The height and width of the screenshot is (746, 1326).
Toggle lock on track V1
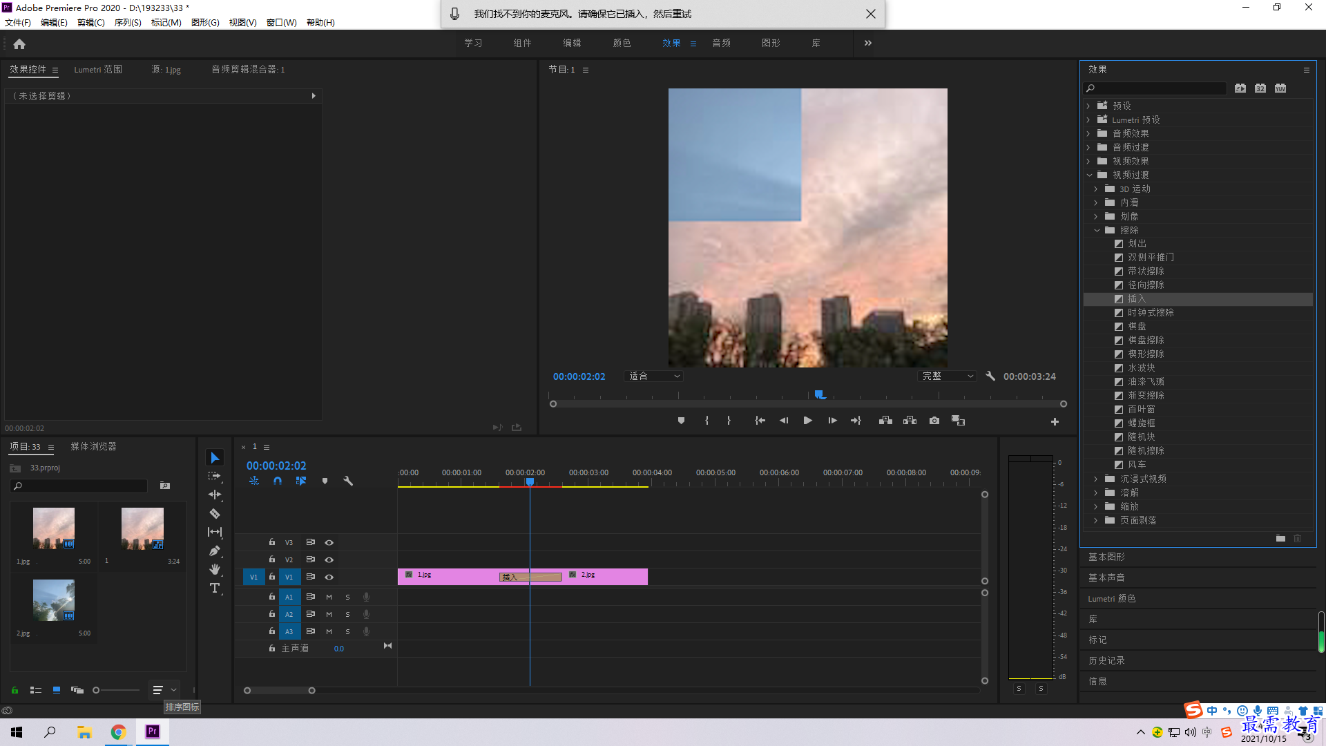272,577
